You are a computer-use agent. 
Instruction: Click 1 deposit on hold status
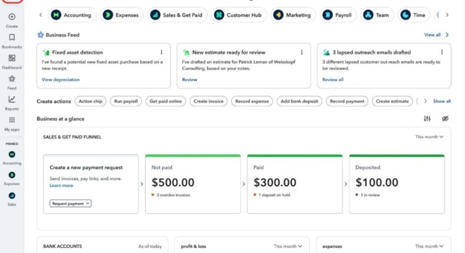[x=272, y=195]
